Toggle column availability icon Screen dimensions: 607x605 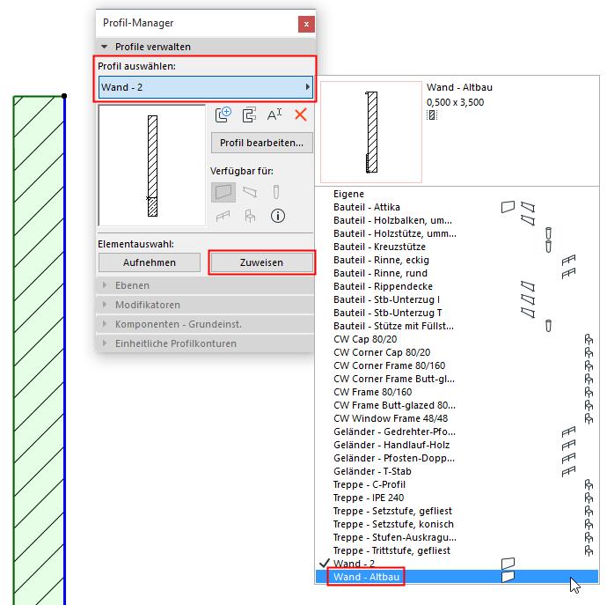(275, 192)
